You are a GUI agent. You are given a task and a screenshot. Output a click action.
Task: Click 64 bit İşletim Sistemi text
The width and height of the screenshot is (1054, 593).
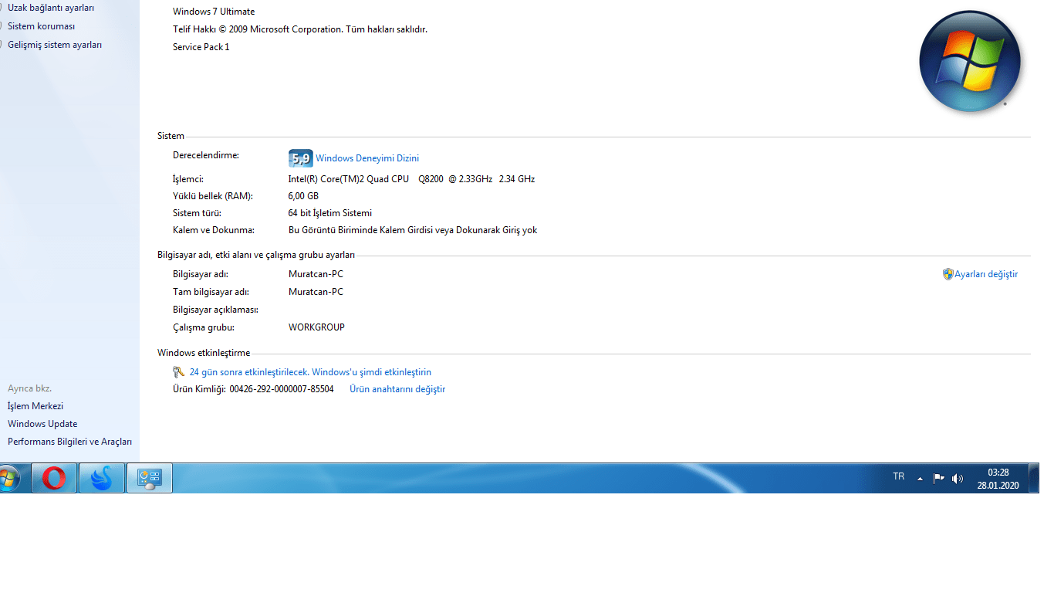tap(330, 213)
